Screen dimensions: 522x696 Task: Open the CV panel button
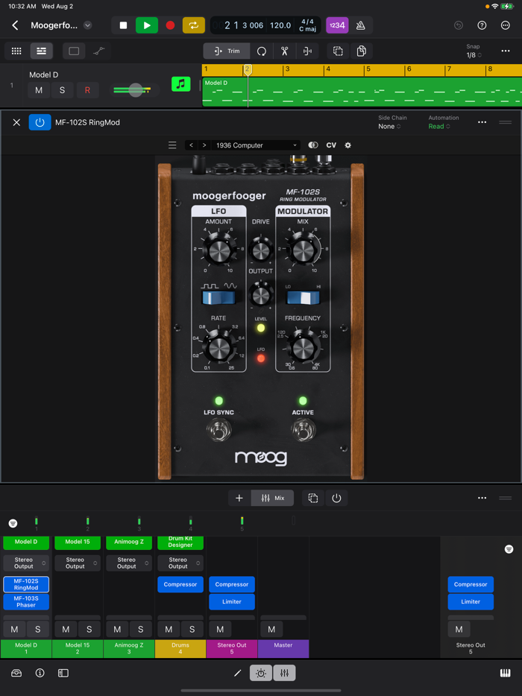pyautogui.click(x=331, y=145)
